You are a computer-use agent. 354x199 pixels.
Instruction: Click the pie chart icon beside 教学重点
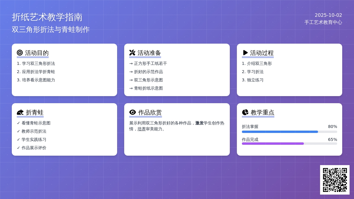pyautogui.click(x=245, y=112)
